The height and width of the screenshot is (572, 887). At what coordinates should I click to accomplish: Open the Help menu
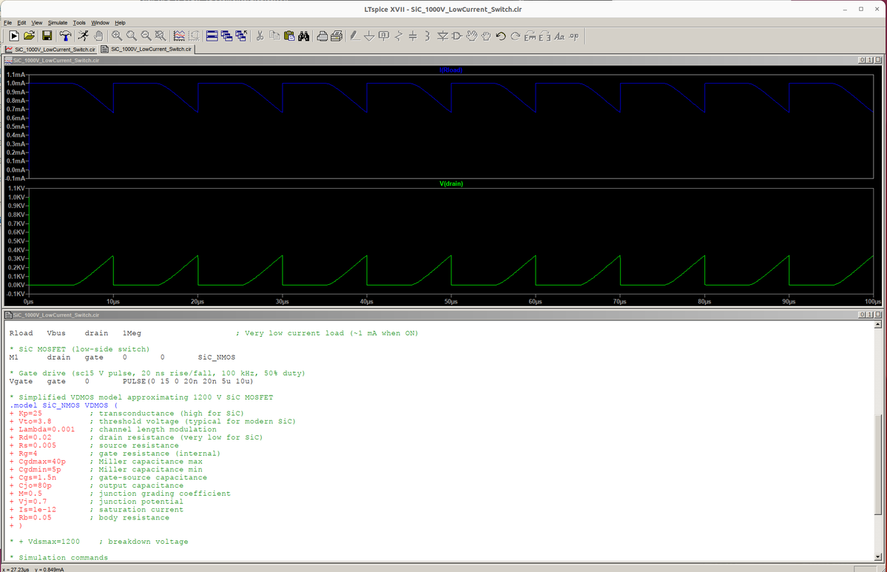(x=120, y=23)
